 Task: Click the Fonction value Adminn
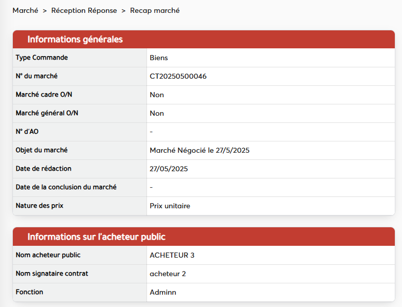tap(162, 293)
